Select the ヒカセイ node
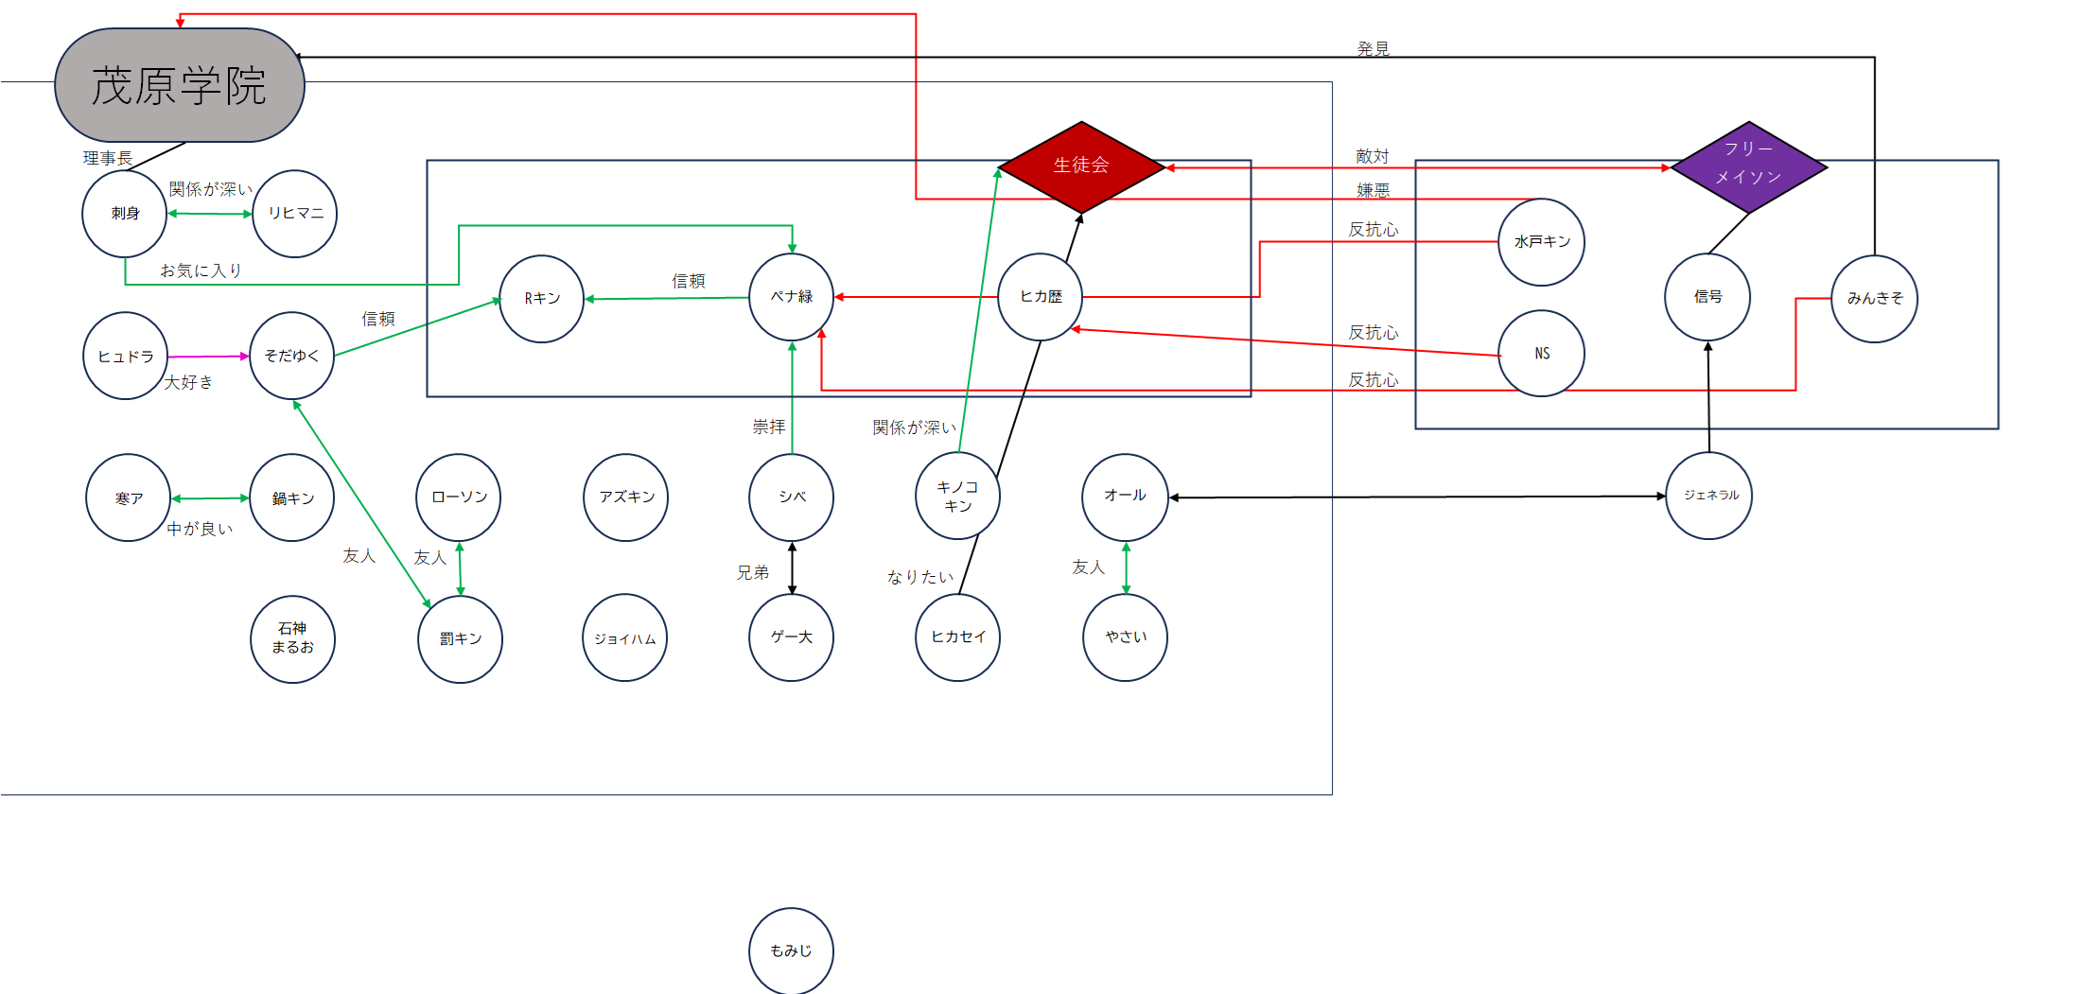Screen dimensions: 2082x994 [x=958, y=637]
